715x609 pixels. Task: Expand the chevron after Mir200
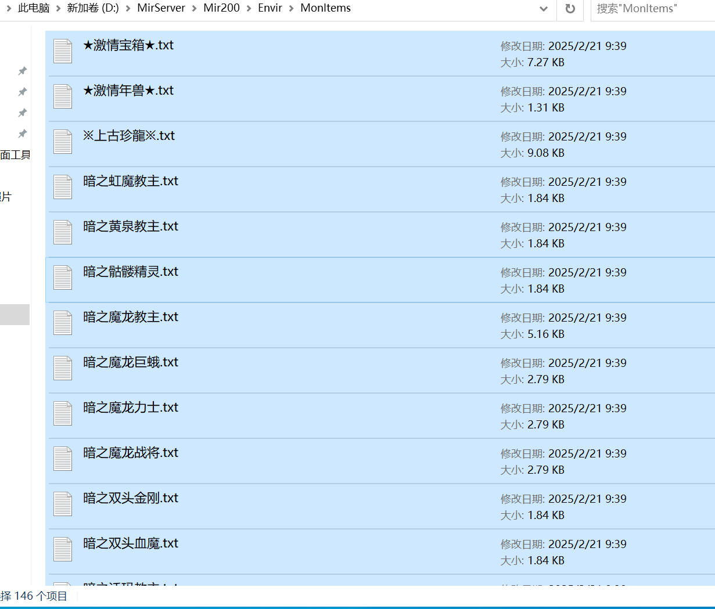tap(249, 8)
